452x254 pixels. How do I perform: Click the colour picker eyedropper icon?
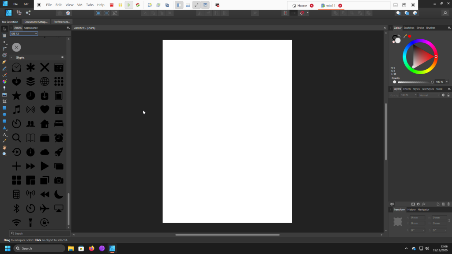405,36
